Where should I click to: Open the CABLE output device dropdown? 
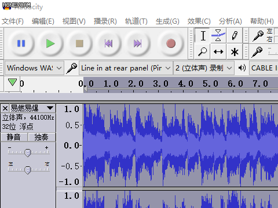pyautogui.click(x=264, y=68)
